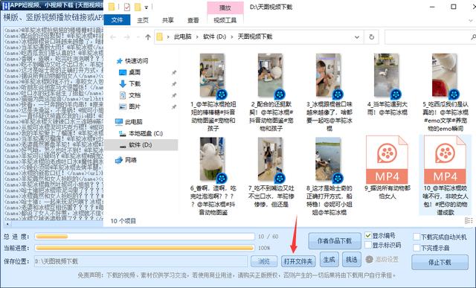
Task: Click the Properties icon in Explorer's quick access toolbar
Action: pos(127,7)
